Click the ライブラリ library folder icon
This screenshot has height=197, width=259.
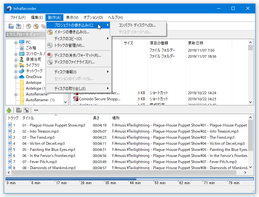tap(22, 65)
